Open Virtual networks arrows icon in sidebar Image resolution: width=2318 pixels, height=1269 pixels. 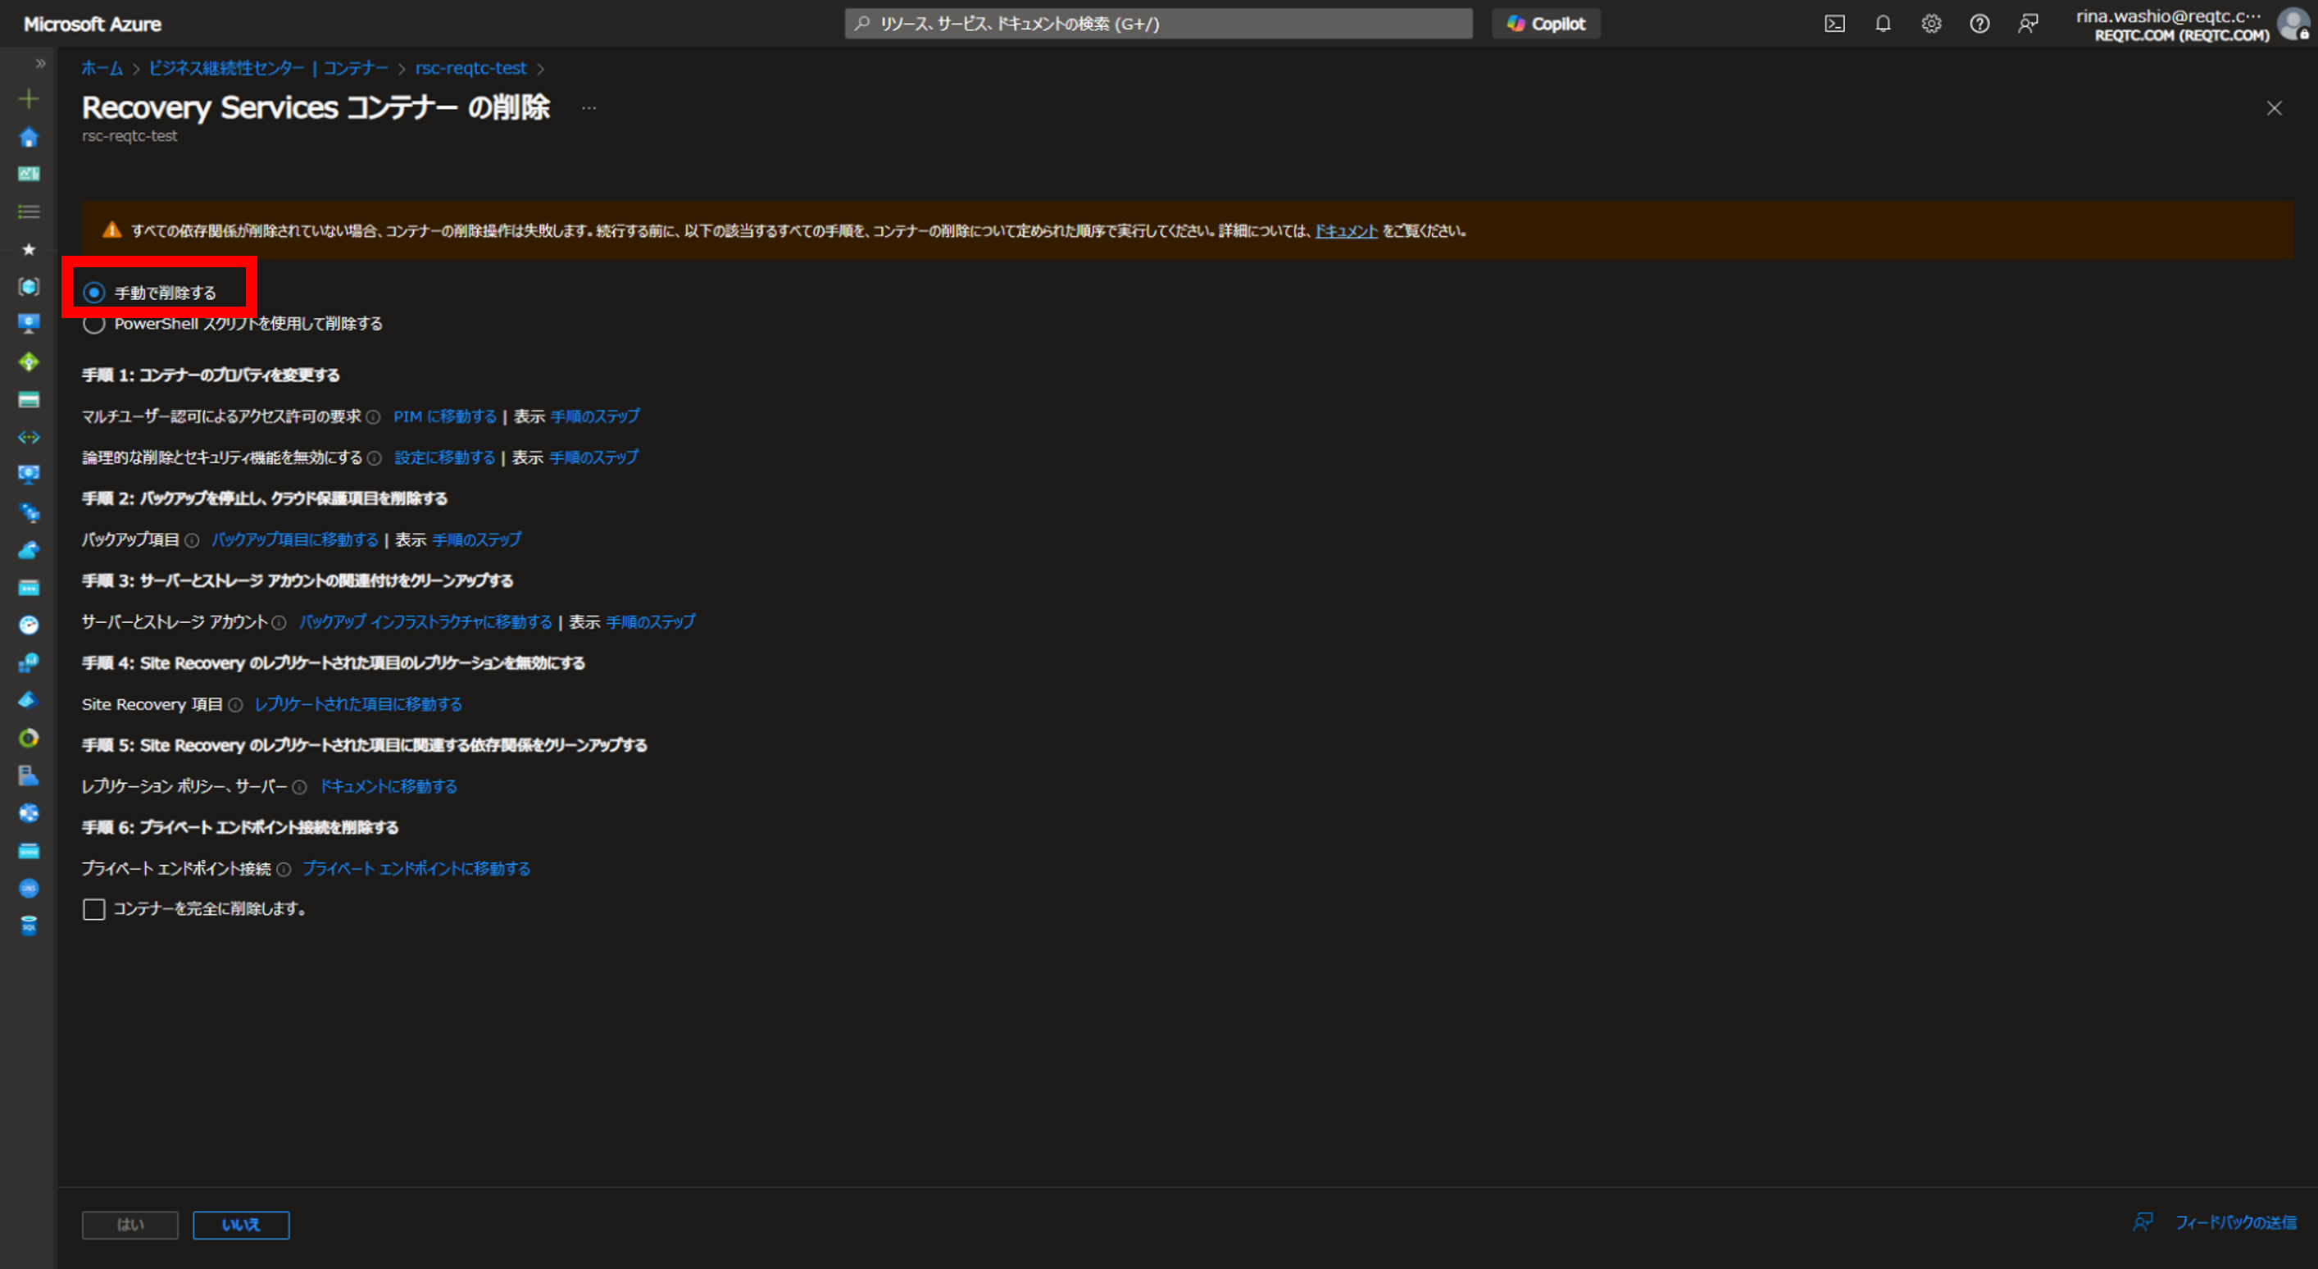point(29,438)
